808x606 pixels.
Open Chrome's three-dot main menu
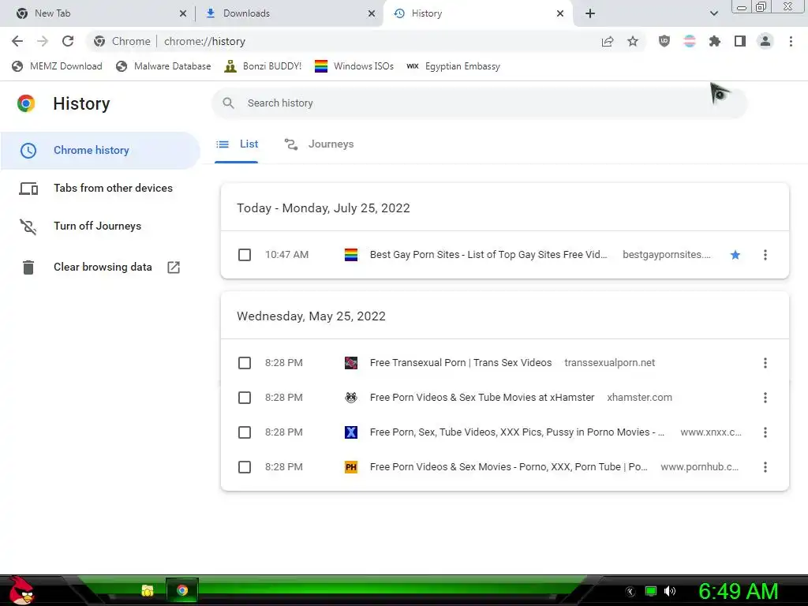pyautogui.click(x=791, y=41)
